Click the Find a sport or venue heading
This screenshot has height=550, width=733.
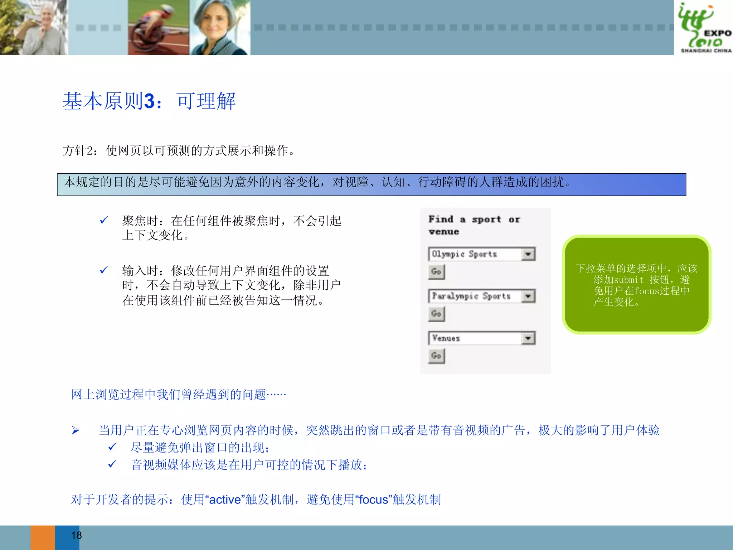click(x=474, y=225)
